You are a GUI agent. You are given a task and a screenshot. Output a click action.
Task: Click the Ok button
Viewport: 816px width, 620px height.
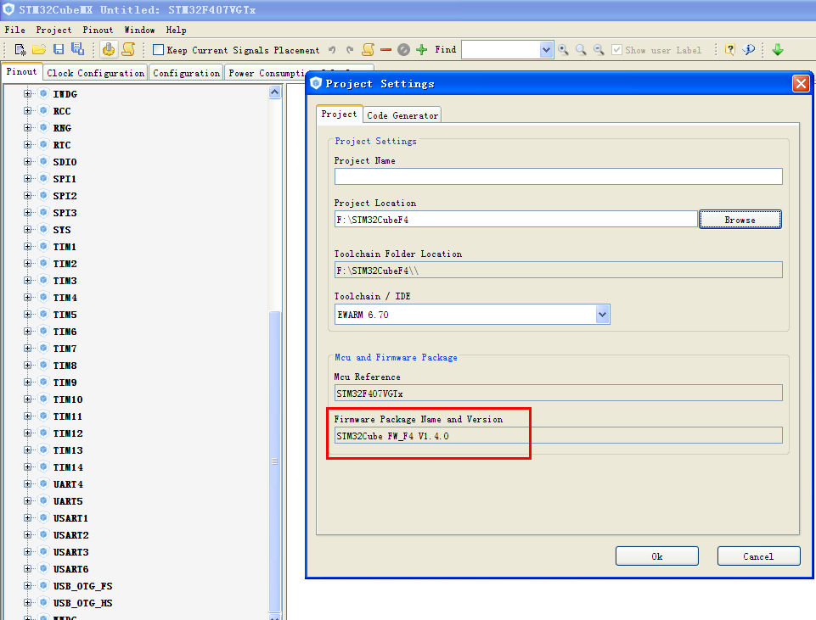656,556
